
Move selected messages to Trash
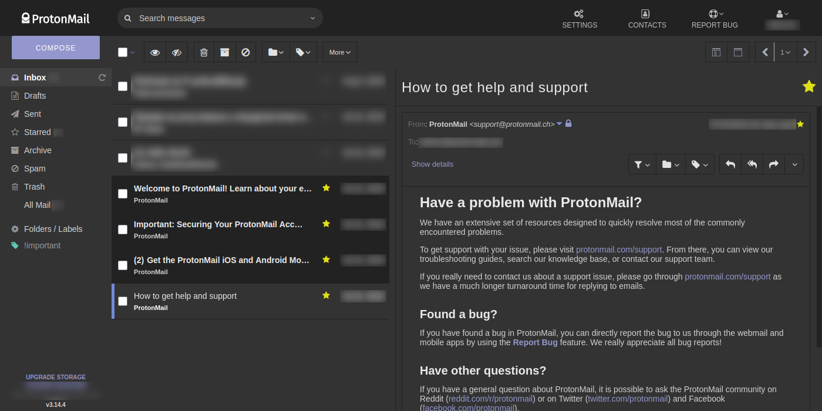(203, 52)
